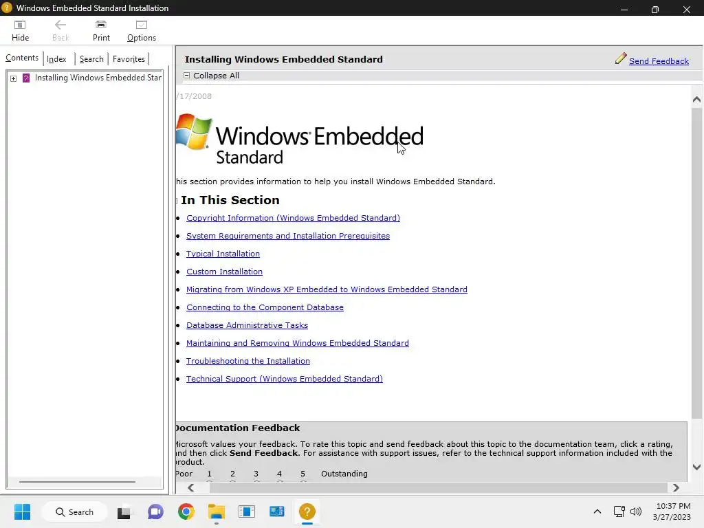Click the purple help book icon in tree

click(26, 78)
